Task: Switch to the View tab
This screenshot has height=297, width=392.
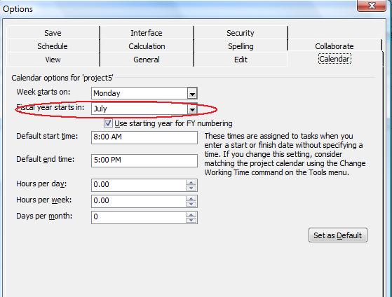Action: (53, 60)
